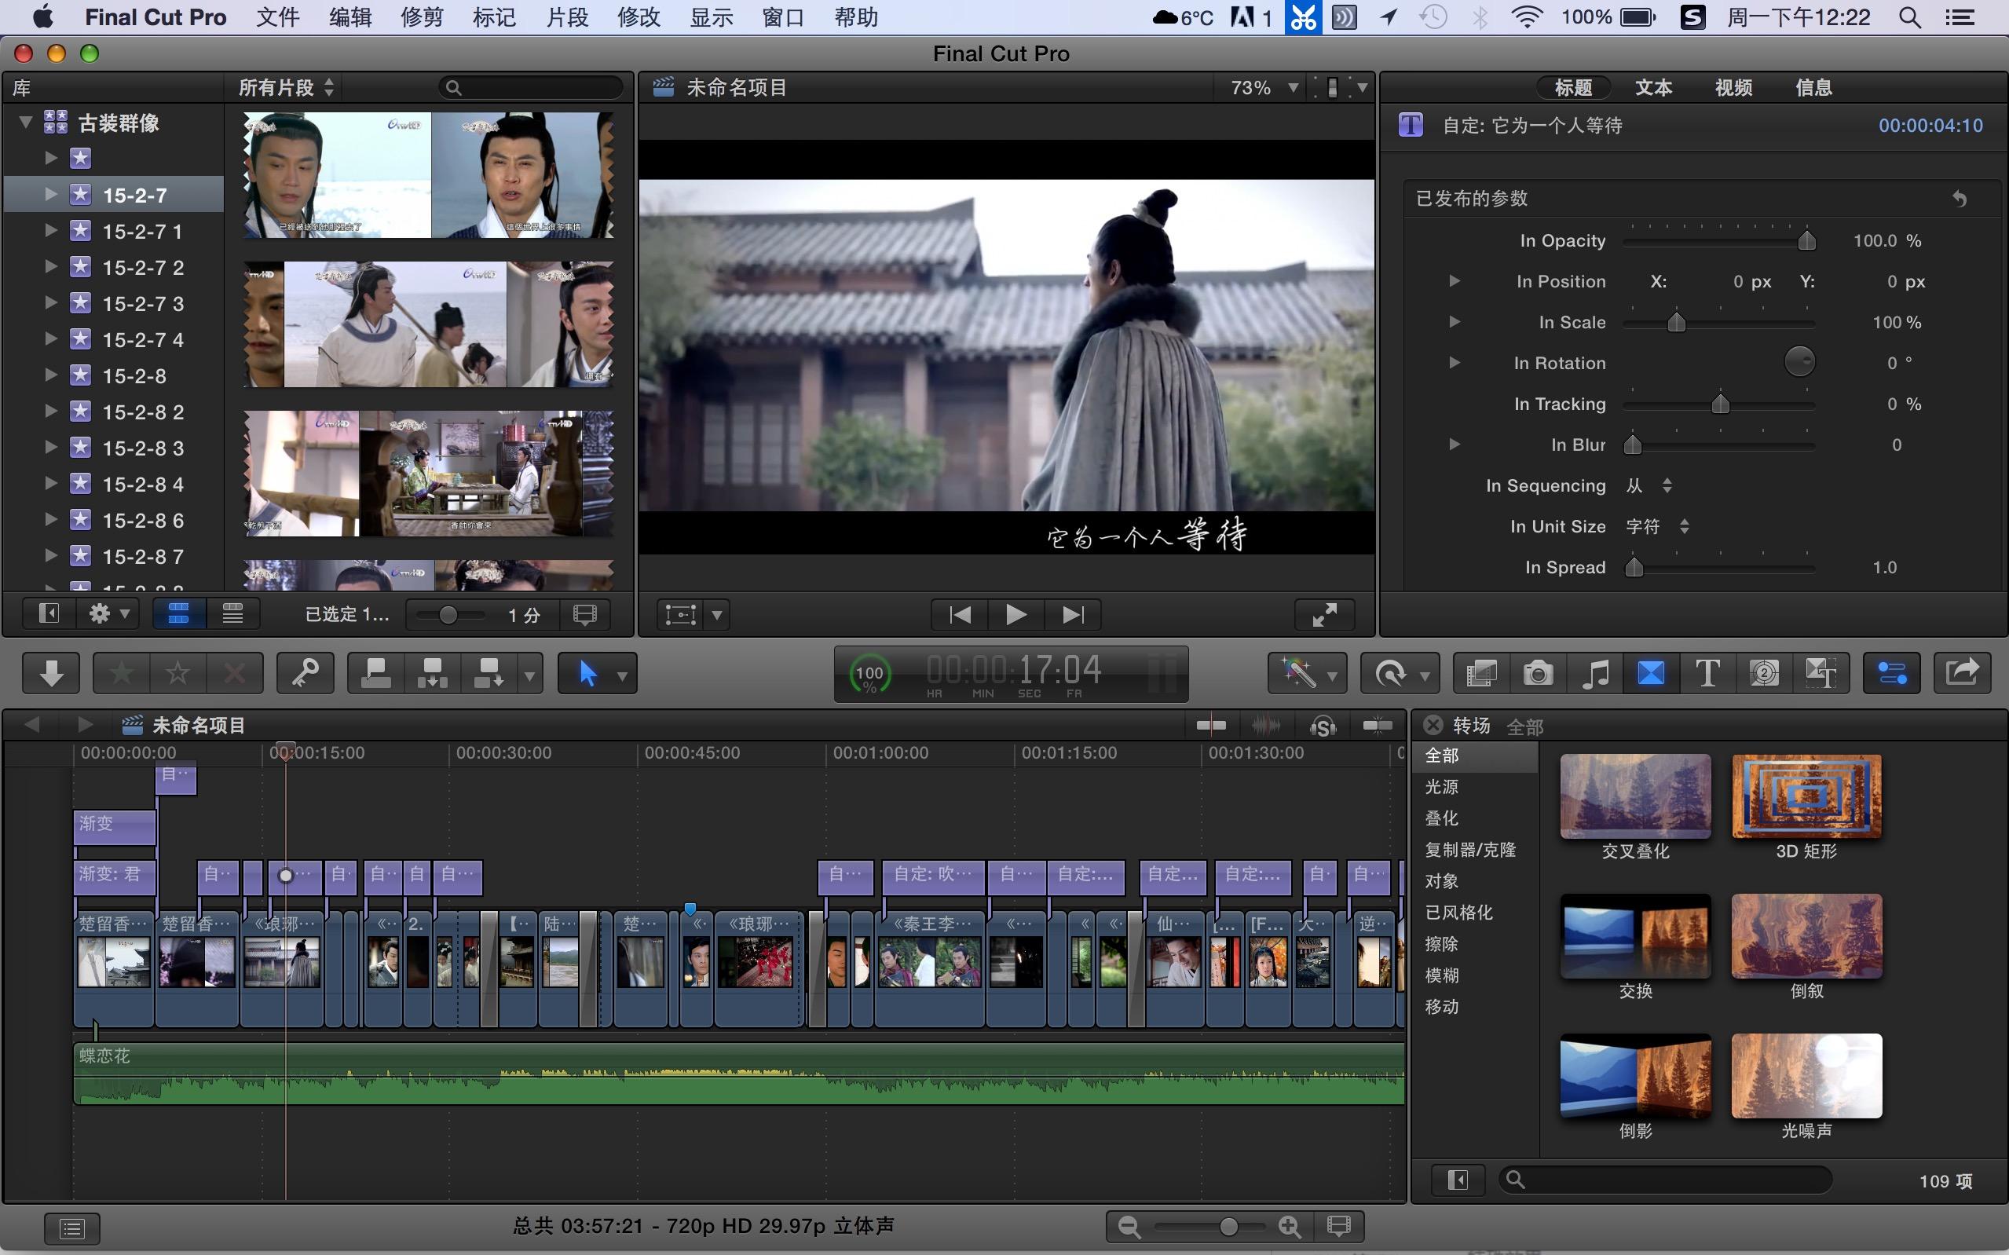
Task: Toggle snapping in the timeline
Action: [x=1378, y=726]
